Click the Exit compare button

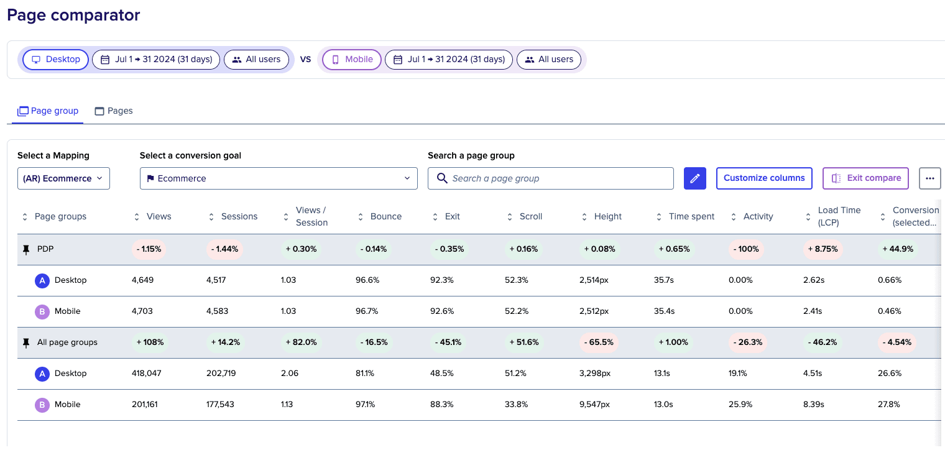(x=865, y=178)
